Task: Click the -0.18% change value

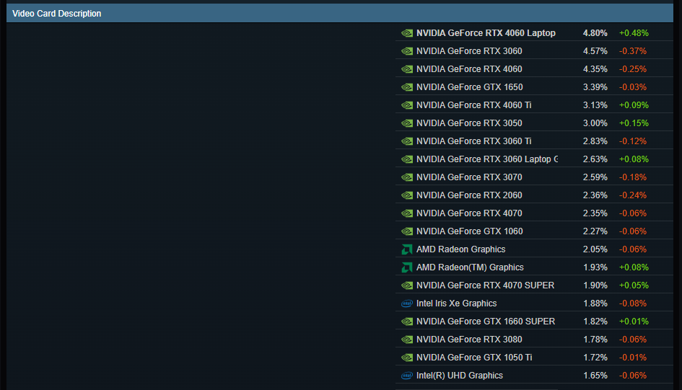Action: coord(633,177)
